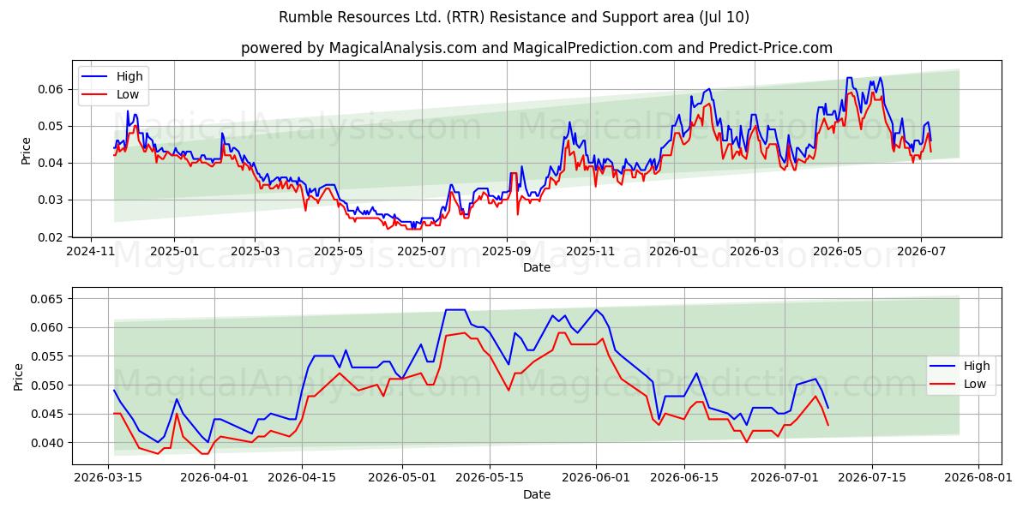Click the top chart x-axis label '2025-07'
Screen dimensions: 1029x514
pos(420,253)
